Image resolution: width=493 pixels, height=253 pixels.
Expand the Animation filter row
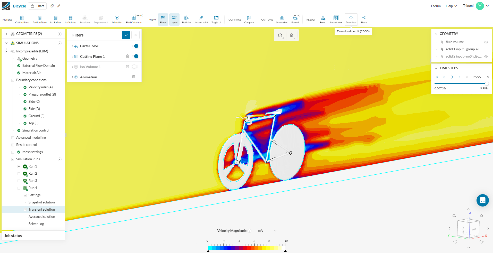tap(73, 77)
